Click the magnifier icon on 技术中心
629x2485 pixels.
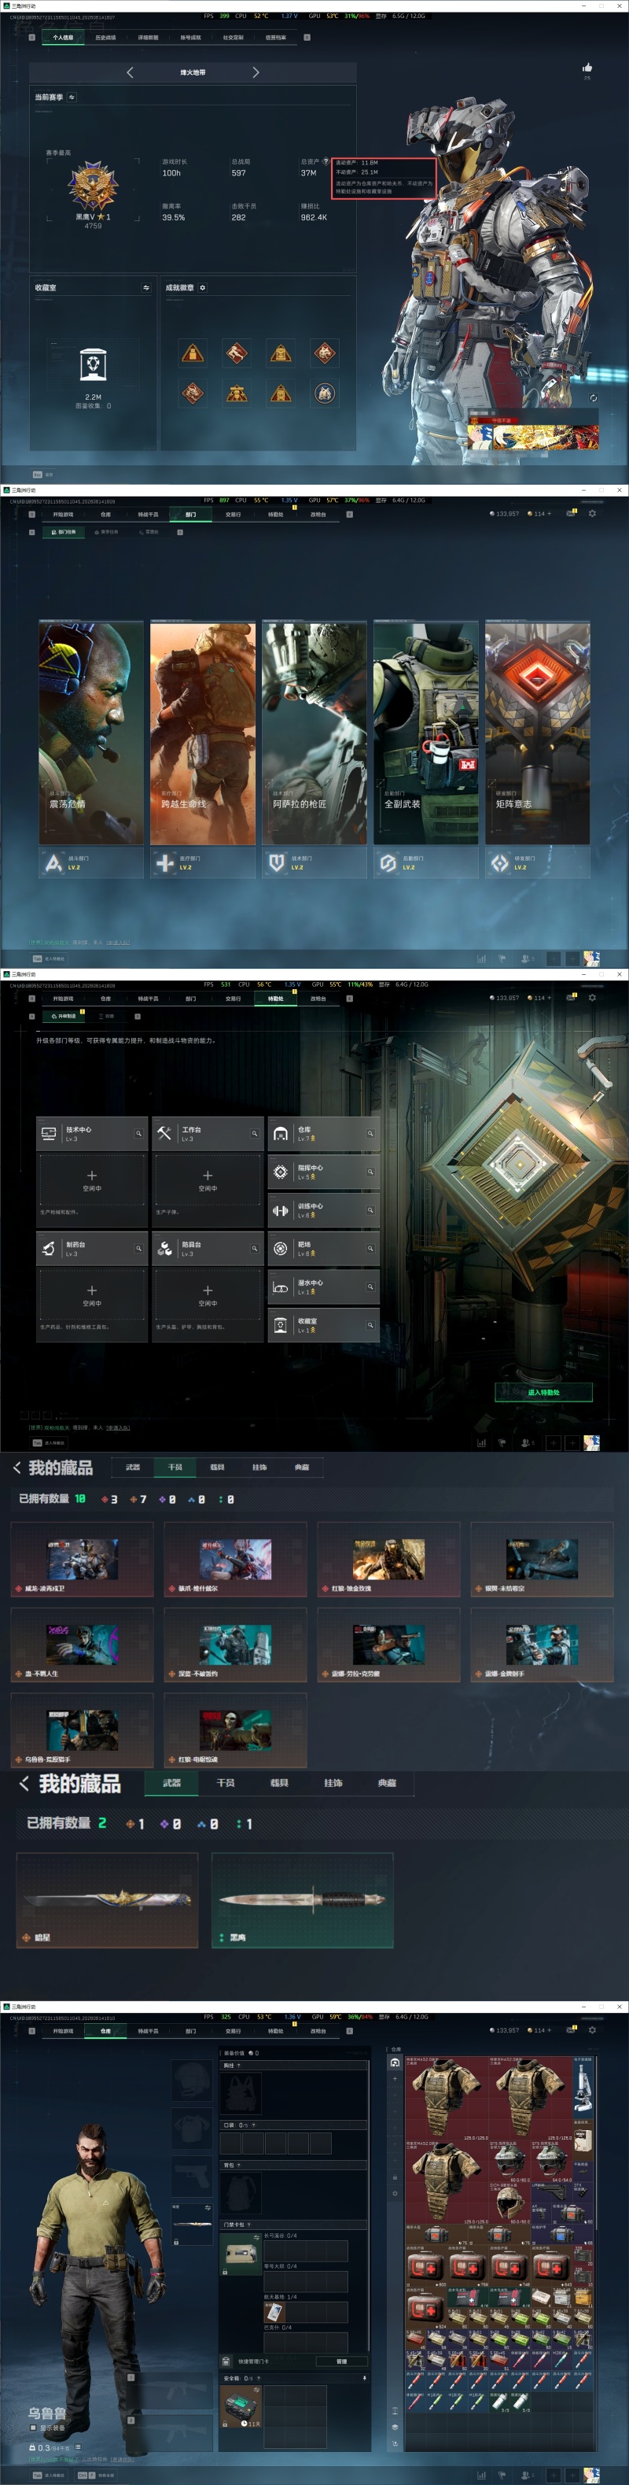pyautogui.click(x=138, y=1133)
